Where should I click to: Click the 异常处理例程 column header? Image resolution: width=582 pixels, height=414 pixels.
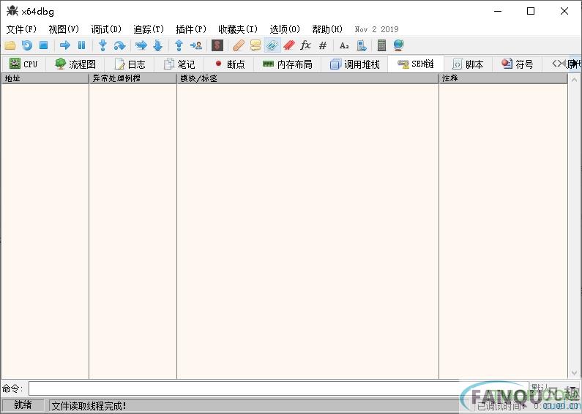pyautogui.click(x=133, y=78)
